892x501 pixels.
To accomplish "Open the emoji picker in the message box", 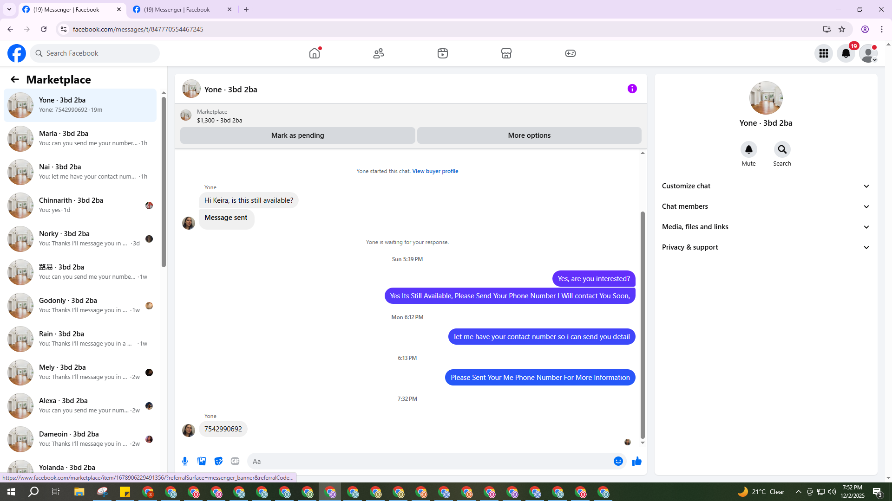I will click(x=618, y=461).
